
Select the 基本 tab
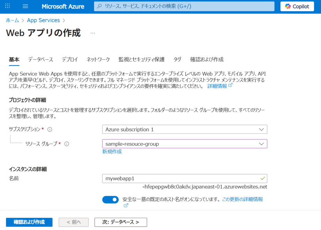(14, 60)
